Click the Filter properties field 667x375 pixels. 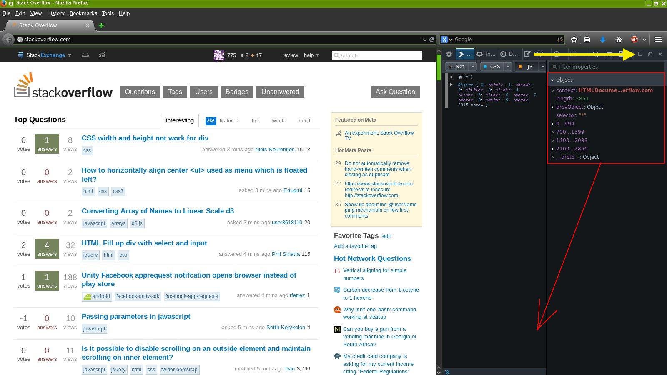click(606, 67)
